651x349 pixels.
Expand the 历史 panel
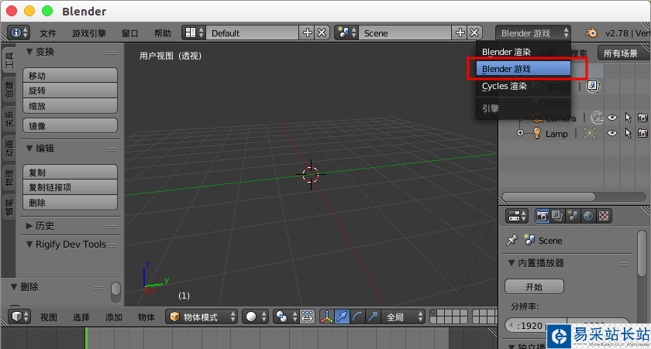pos(29,226)
